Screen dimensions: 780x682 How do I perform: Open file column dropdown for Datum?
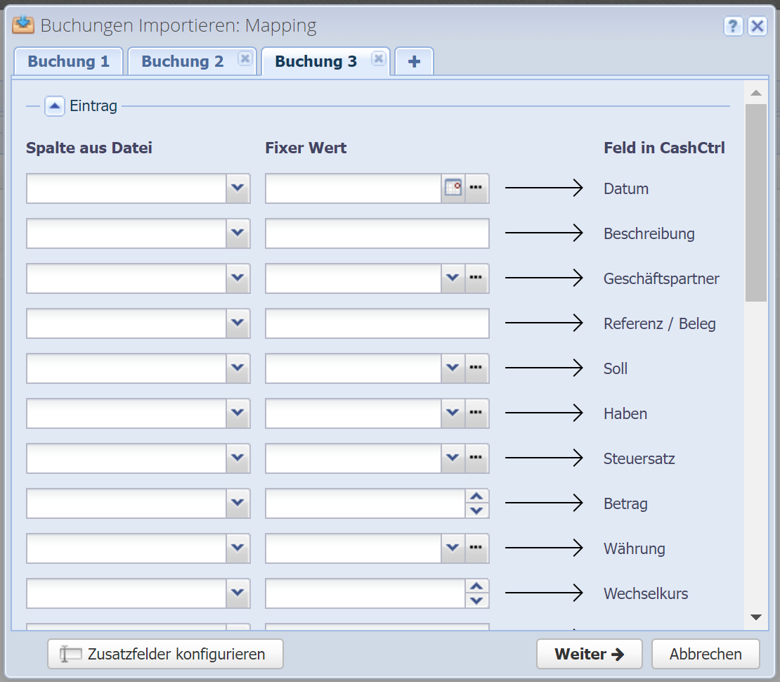coord(238,188)
